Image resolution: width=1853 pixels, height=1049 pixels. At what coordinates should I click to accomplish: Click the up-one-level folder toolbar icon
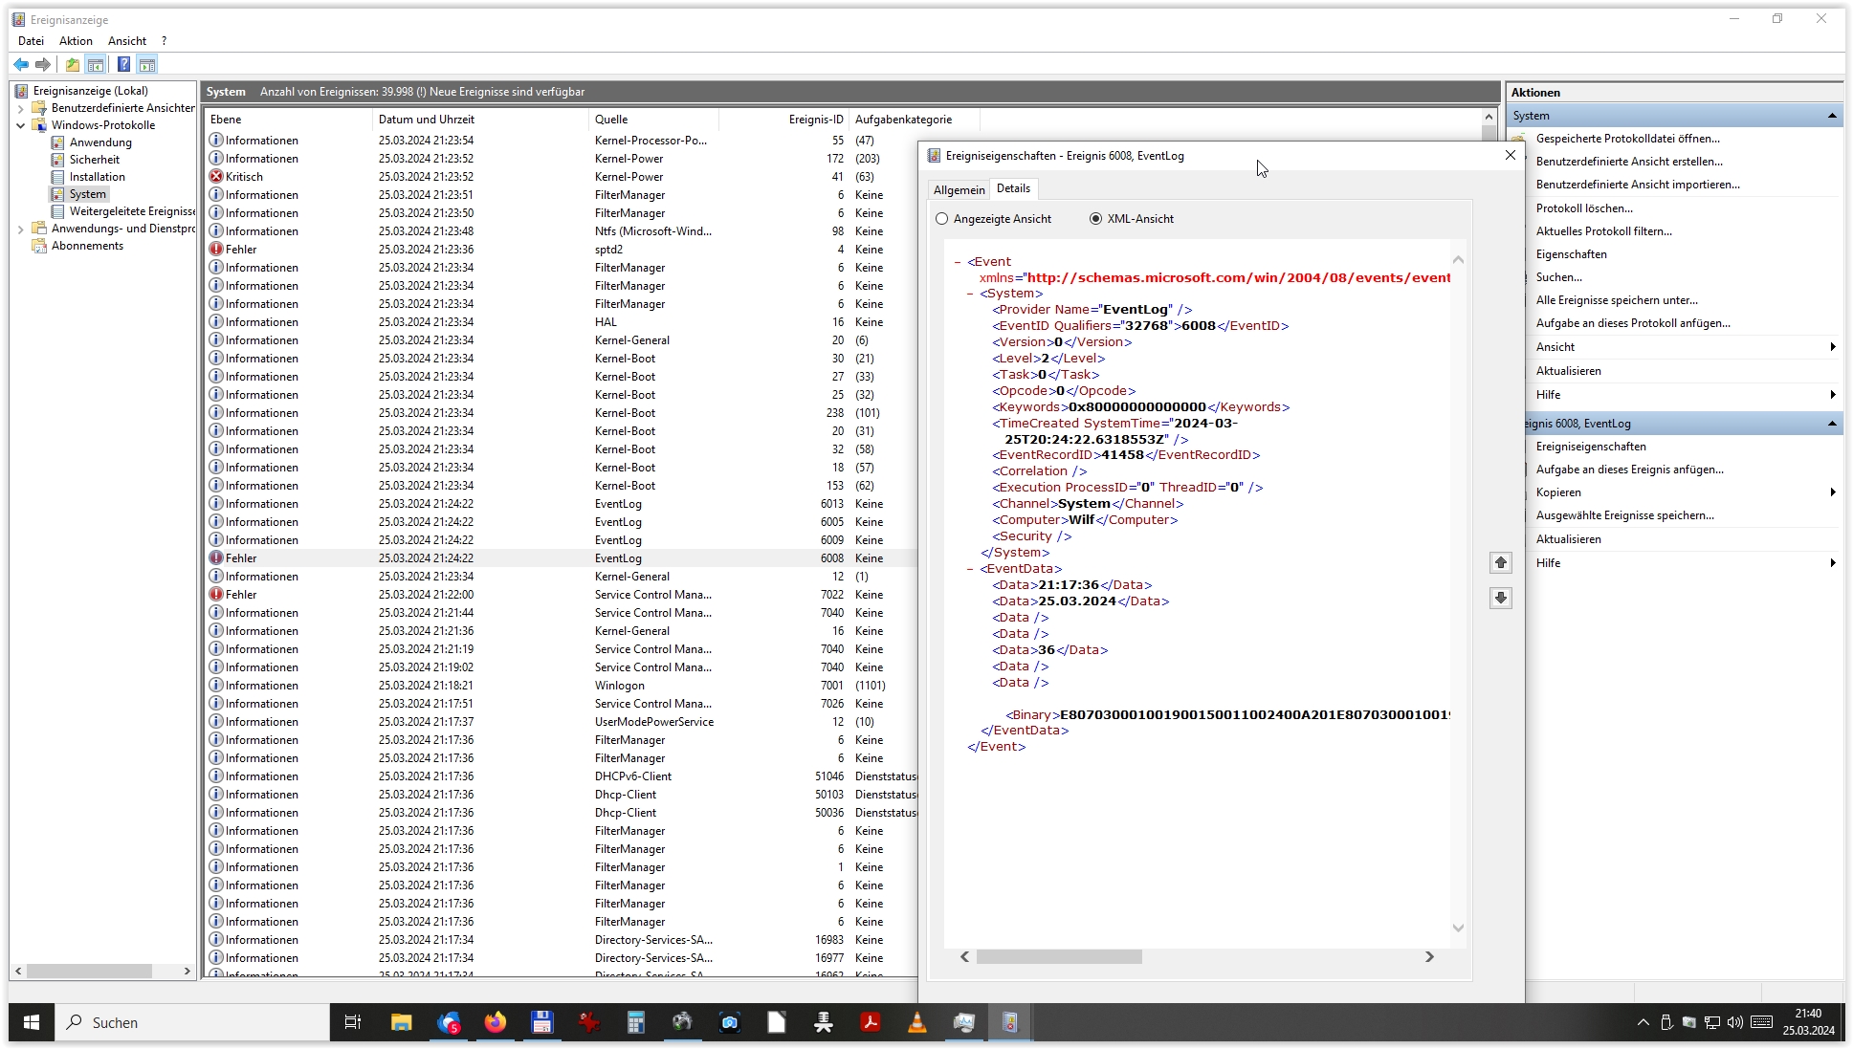pyautogui.click(x=73, y=65)
